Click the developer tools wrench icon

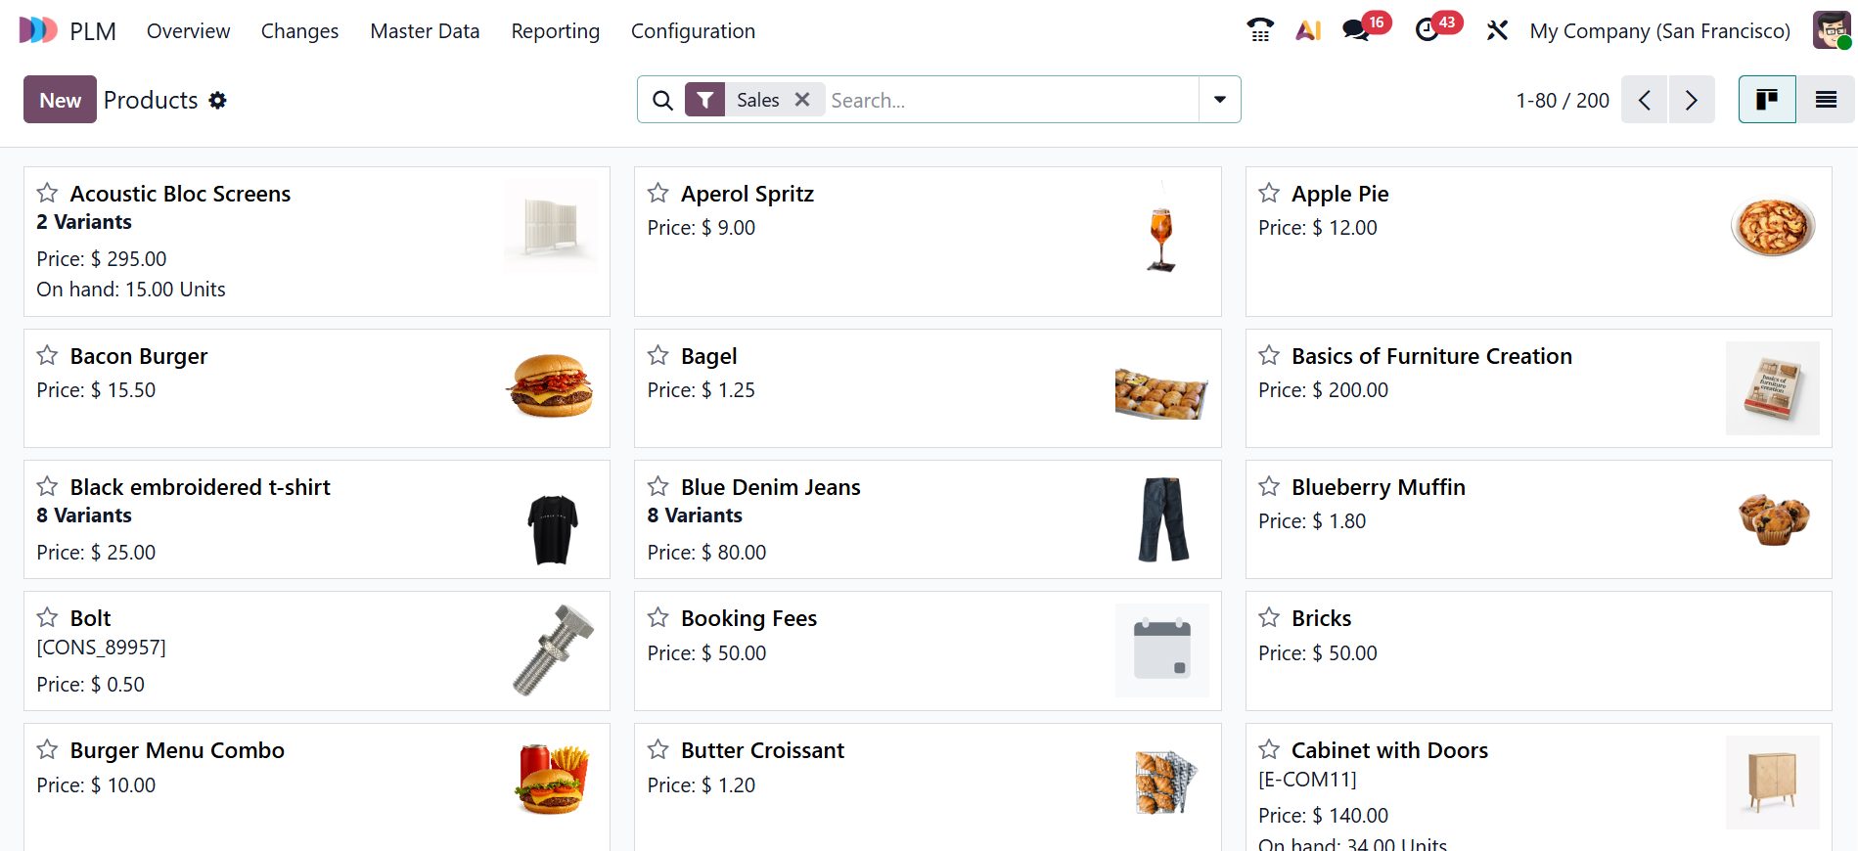tap(1497, 30)
